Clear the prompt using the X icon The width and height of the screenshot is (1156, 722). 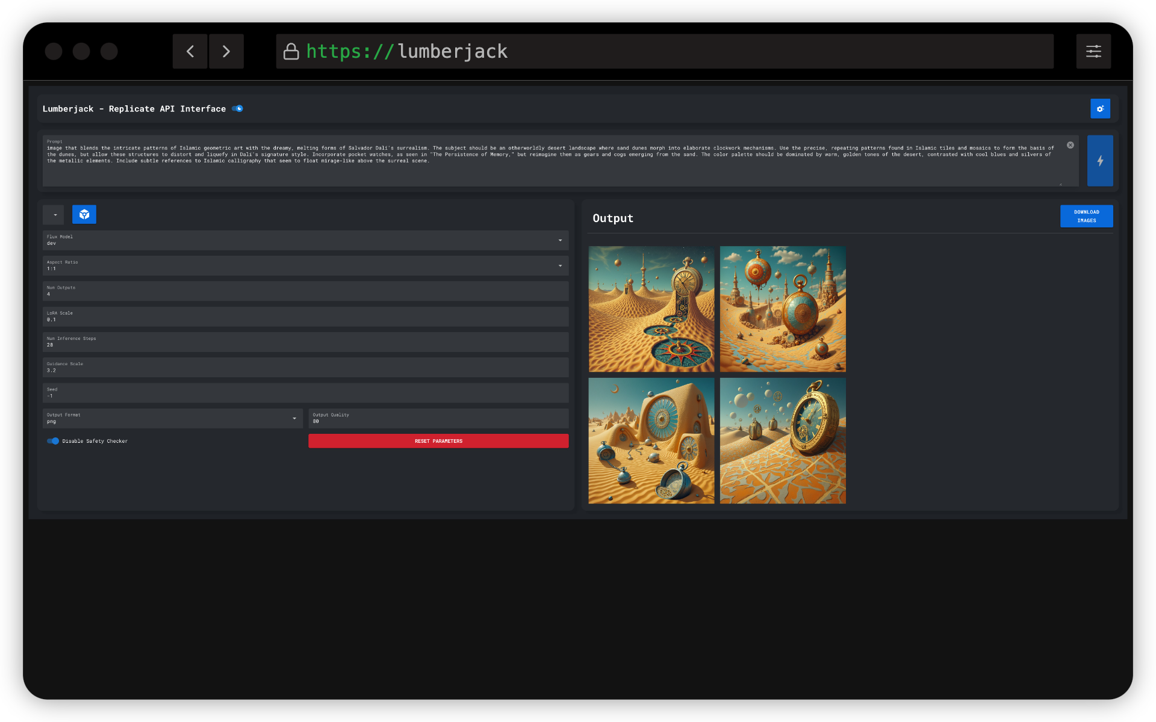click(x=1071, y=145)
